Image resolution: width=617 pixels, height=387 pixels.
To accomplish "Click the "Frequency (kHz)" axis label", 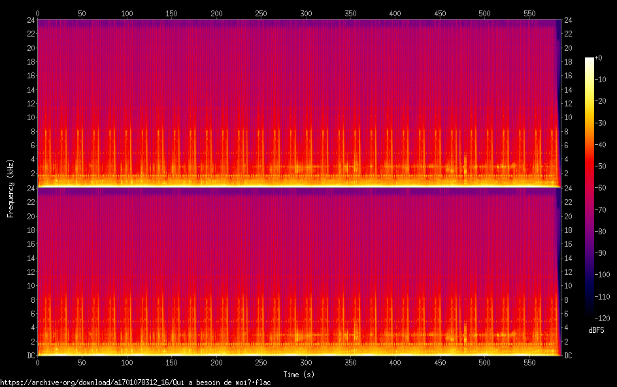I will [10, 188].
